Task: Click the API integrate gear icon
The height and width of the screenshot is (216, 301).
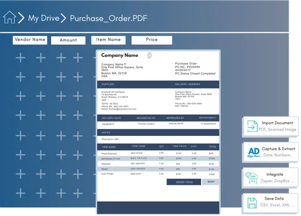Action: 252,178
